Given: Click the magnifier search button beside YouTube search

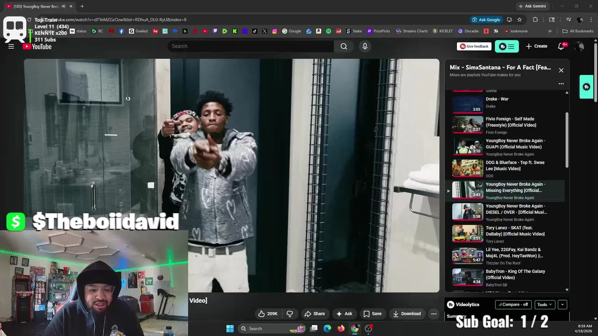Looking at the screenshot, I should click(x=344, y=46).
